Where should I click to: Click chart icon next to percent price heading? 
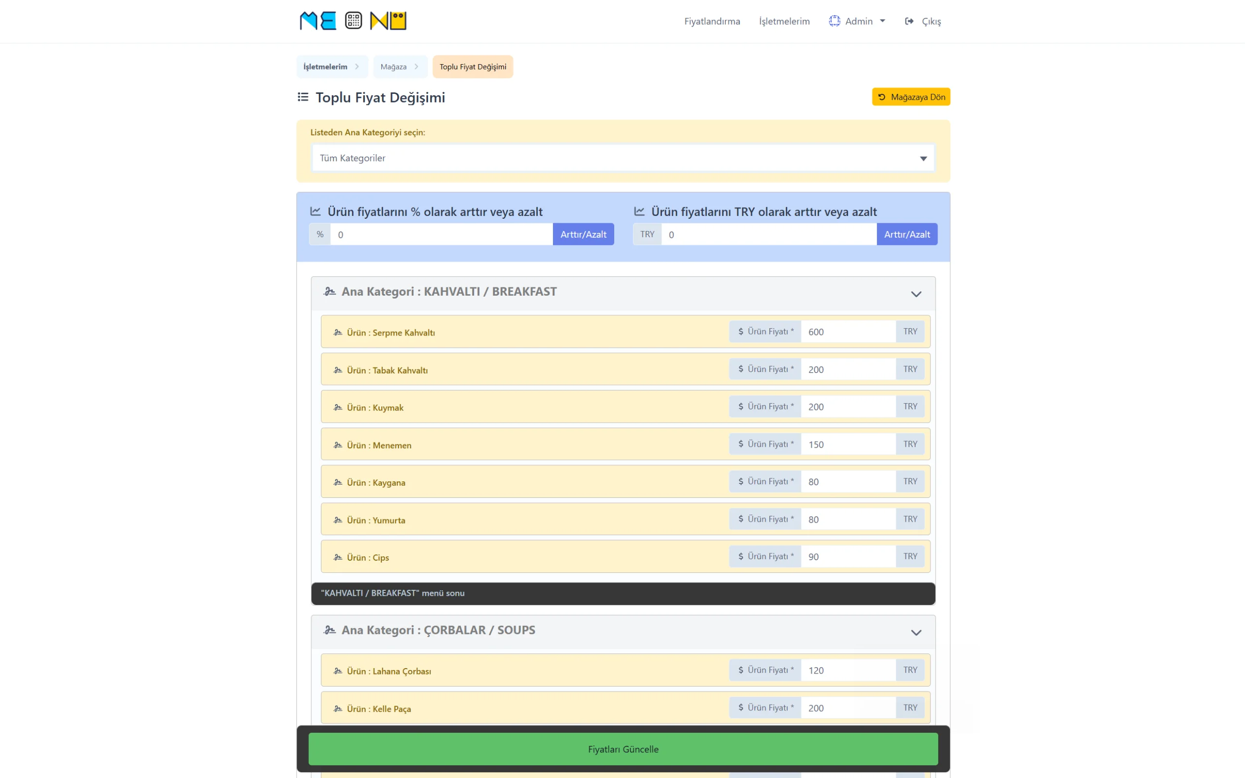click(315, 211)
